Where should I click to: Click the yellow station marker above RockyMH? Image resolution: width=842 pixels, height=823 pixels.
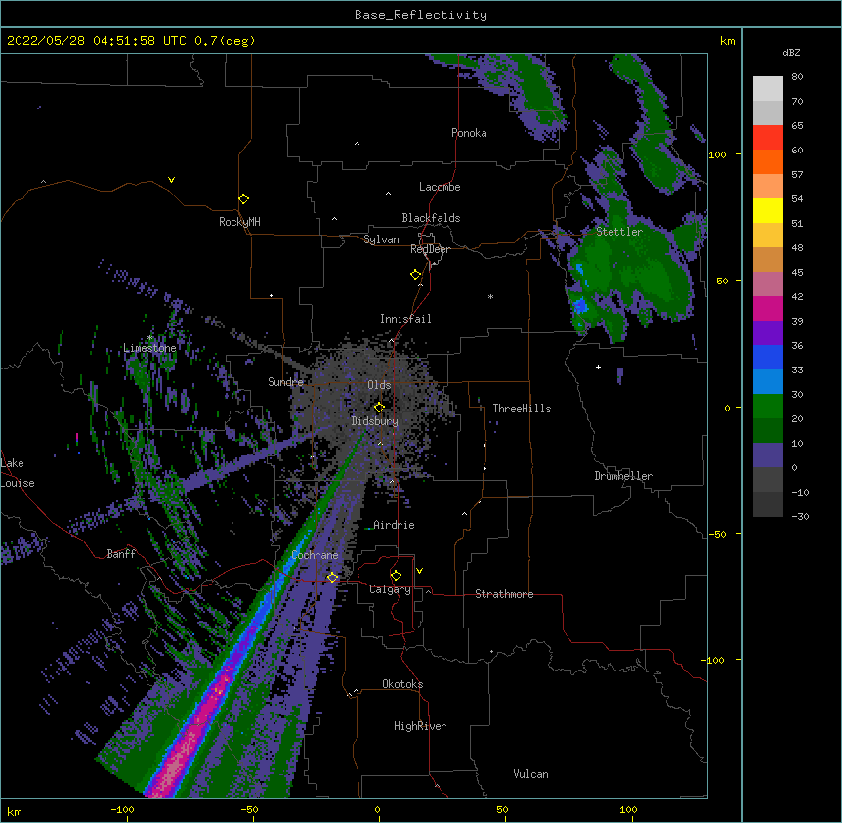click(243, 199)
